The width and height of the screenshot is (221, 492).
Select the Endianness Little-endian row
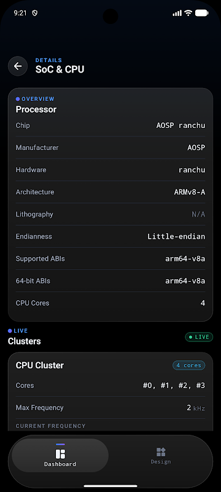[110, 237]
